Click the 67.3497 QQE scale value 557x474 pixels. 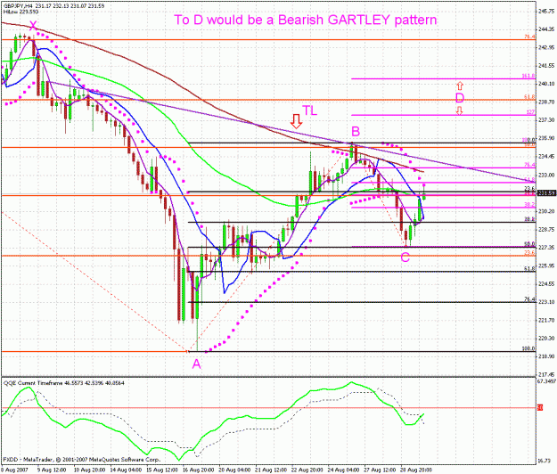[546, 381]
